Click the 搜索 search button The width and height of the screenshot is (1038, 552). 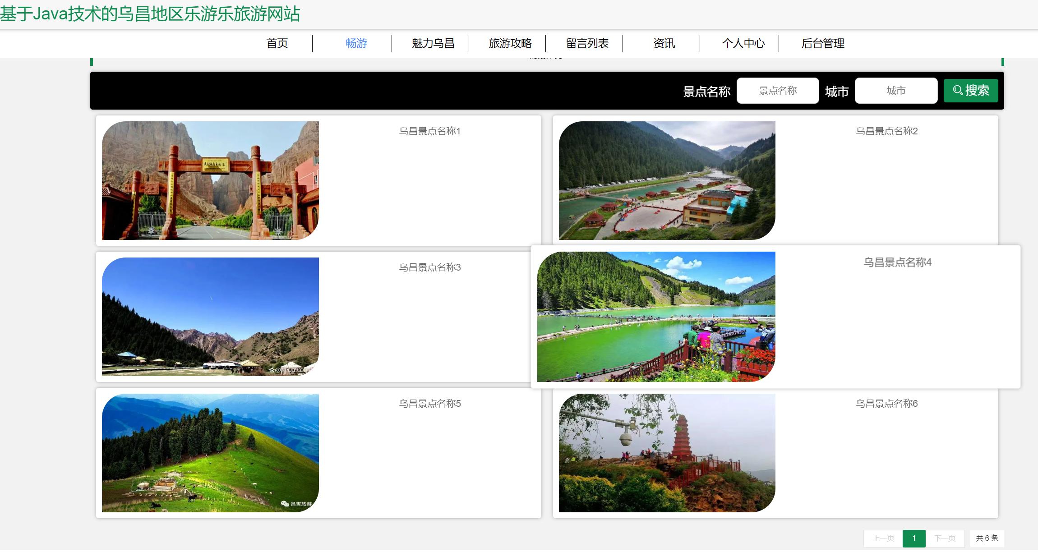point(971,90)
